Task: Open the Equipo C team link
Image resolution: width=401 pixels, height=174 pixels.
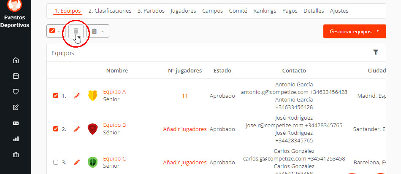Action: tap(114, 159)
